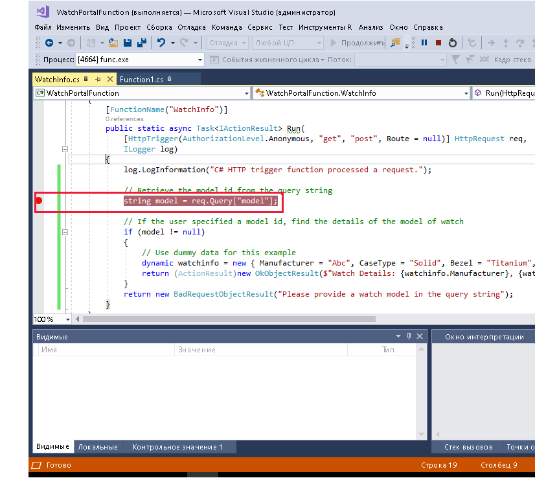Click the lifecycle events icon
The width and height of the screenshot is (535, 478).
(214, 60)
